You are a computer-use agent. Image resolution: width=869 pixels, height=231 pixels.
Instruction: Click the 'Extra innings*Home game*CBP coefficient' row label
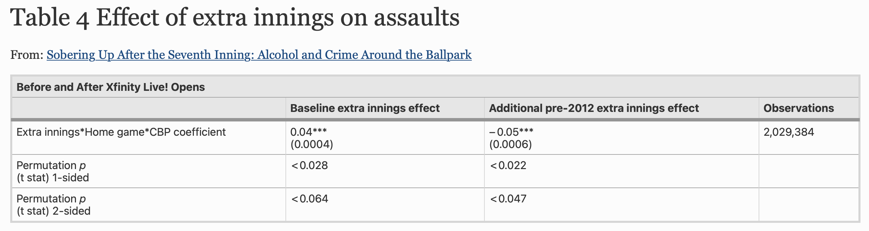[x=121, y=132]
